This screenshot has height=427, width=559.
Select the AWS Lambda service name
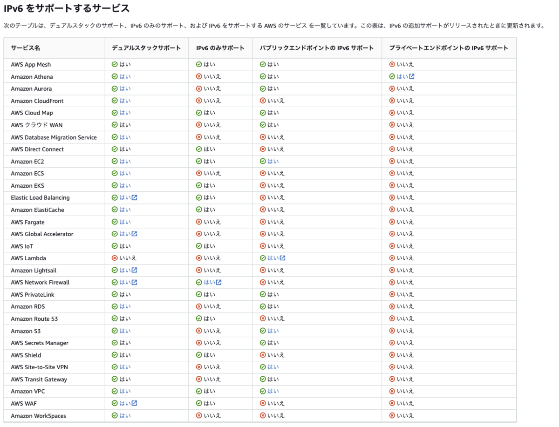(x=28, y=258)
